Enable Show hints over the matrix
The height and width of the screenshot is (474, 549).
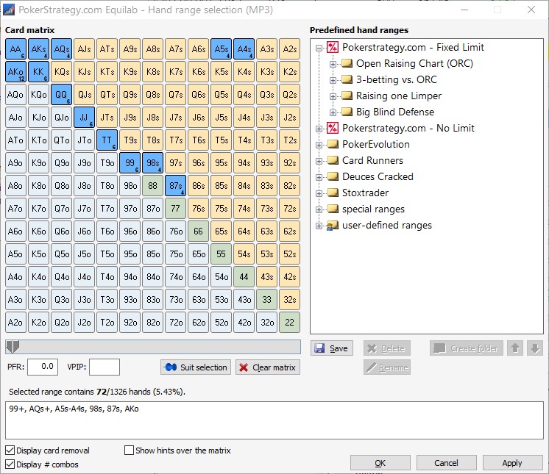point(130,450)
